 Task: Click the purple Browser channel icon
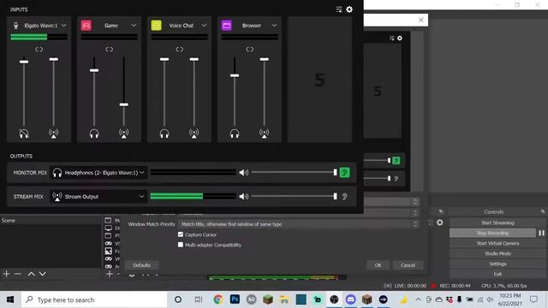(x=226, y=25)
